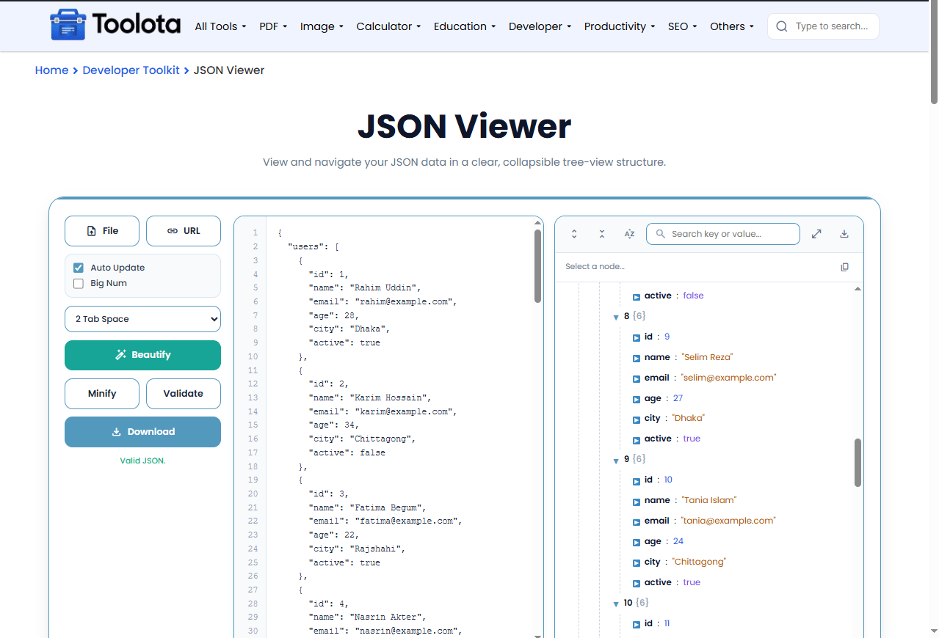Click the Validate button
Viewport: 939px width, 638px height.
coord(184,394)
